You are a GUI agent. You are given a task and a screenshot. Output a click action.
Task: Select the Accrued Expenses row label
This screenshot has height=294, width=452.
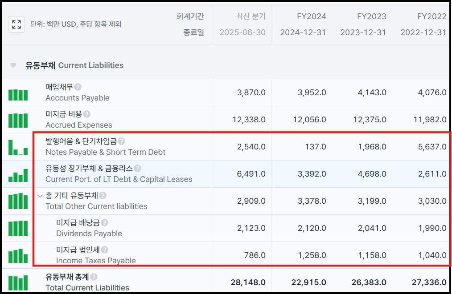[79, 125]
